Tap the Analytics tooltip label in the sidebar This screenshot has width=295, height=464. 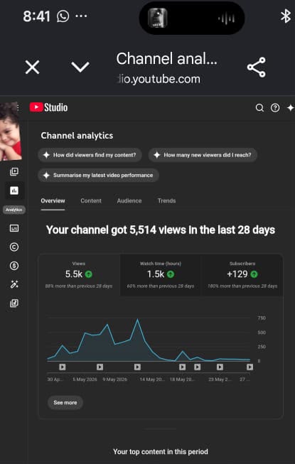coord(14,210)
